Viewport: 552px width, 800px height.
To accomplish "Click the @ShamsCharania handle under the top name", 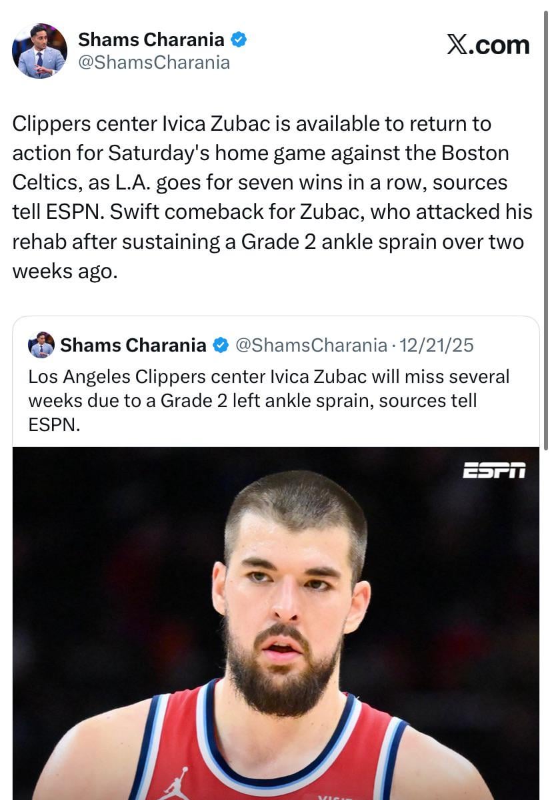I will (154, 63).
